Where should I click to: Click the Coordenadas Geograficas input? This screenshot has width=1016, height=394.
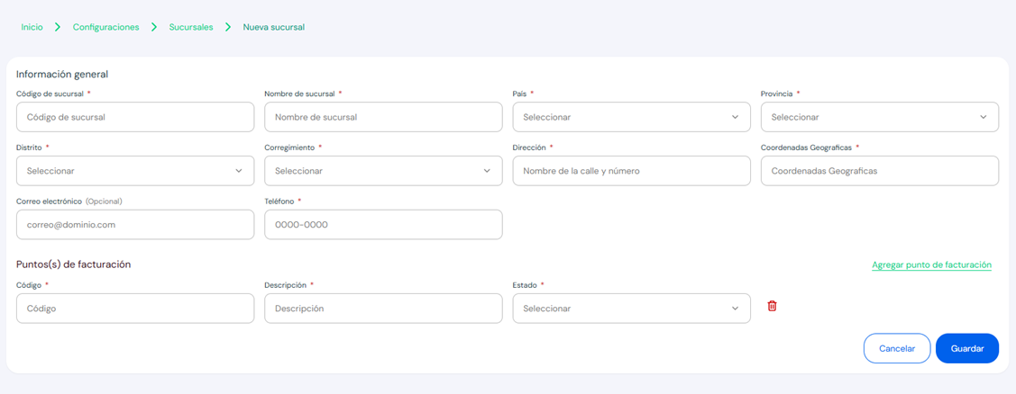pos(880,171)
